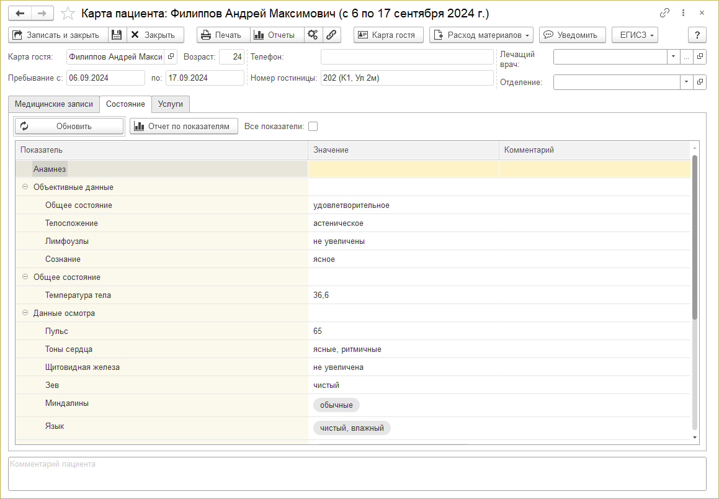Click the Пребывание с date field 06.09.2024
Viewport: 719px width, 499px height.
105,78
